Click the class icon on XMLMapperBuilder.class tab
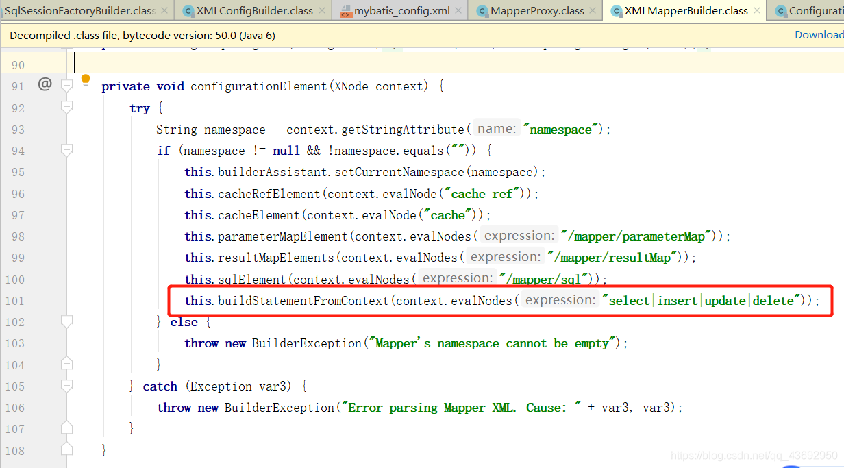The image size is (844, 468). point(617,11)
